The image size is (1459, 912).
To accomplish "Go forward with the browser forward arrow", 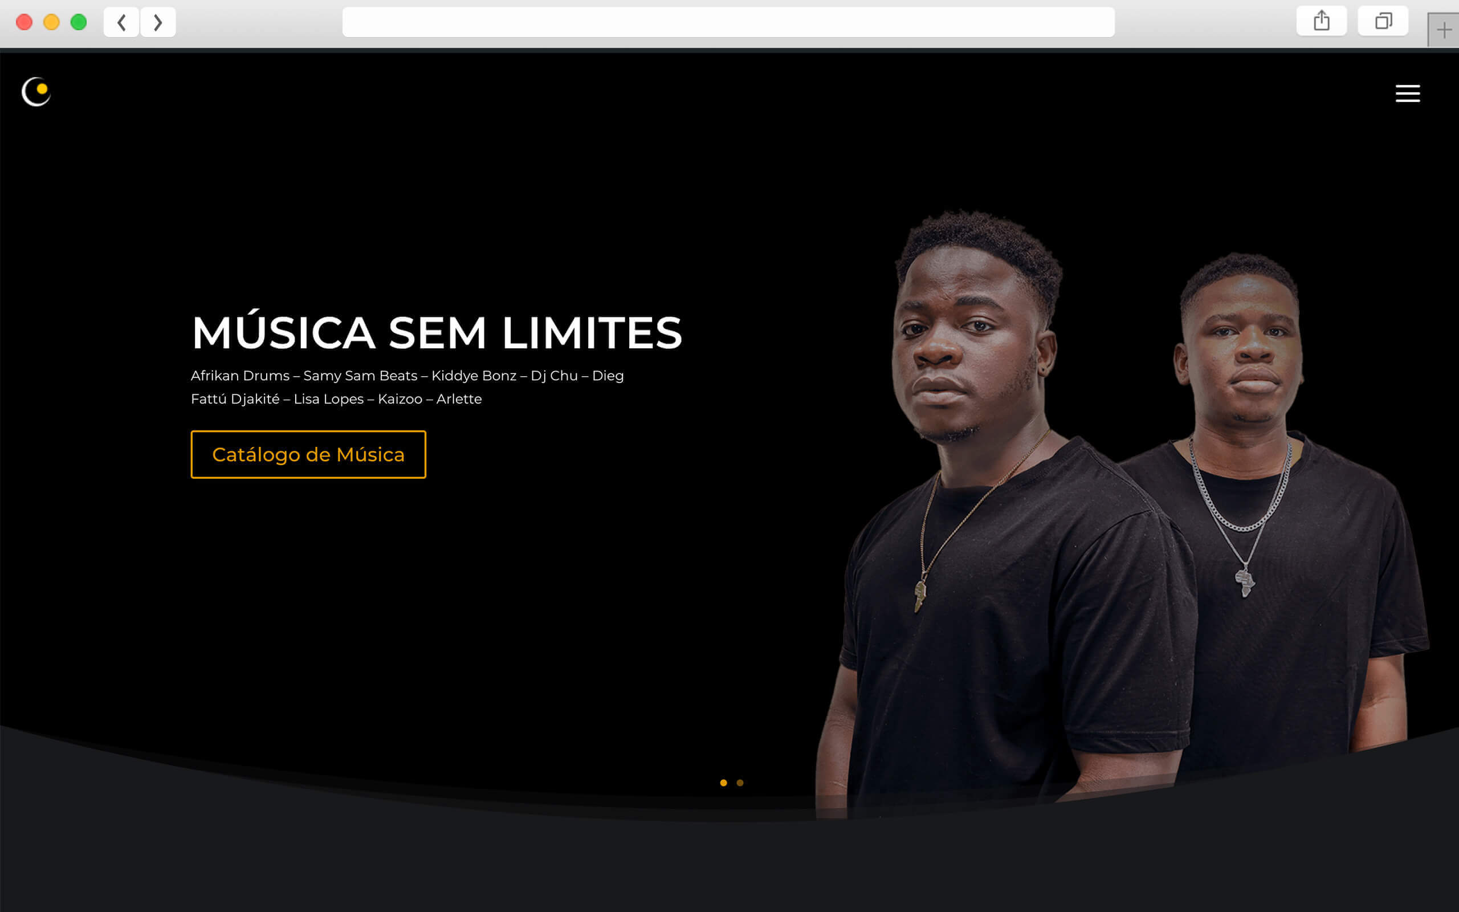I will (x=158, y=22).
